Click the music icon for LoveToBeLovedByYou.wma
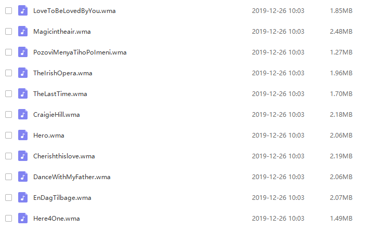This screenshot has height=230, width=372. point(23,11)
